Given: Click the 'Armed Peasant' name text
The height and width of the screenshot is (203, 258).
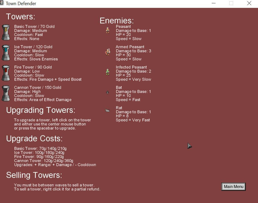Looking at the screenshot, I should tap(130, 47).
